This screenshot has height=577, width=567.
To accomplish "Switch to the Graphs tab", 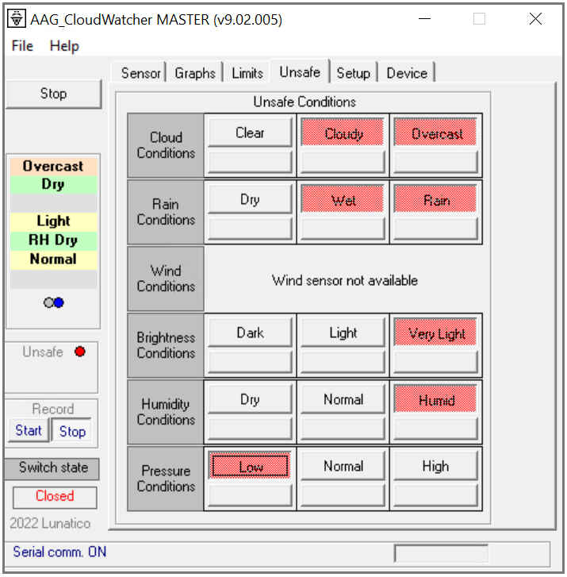I will tap(195, 73).
